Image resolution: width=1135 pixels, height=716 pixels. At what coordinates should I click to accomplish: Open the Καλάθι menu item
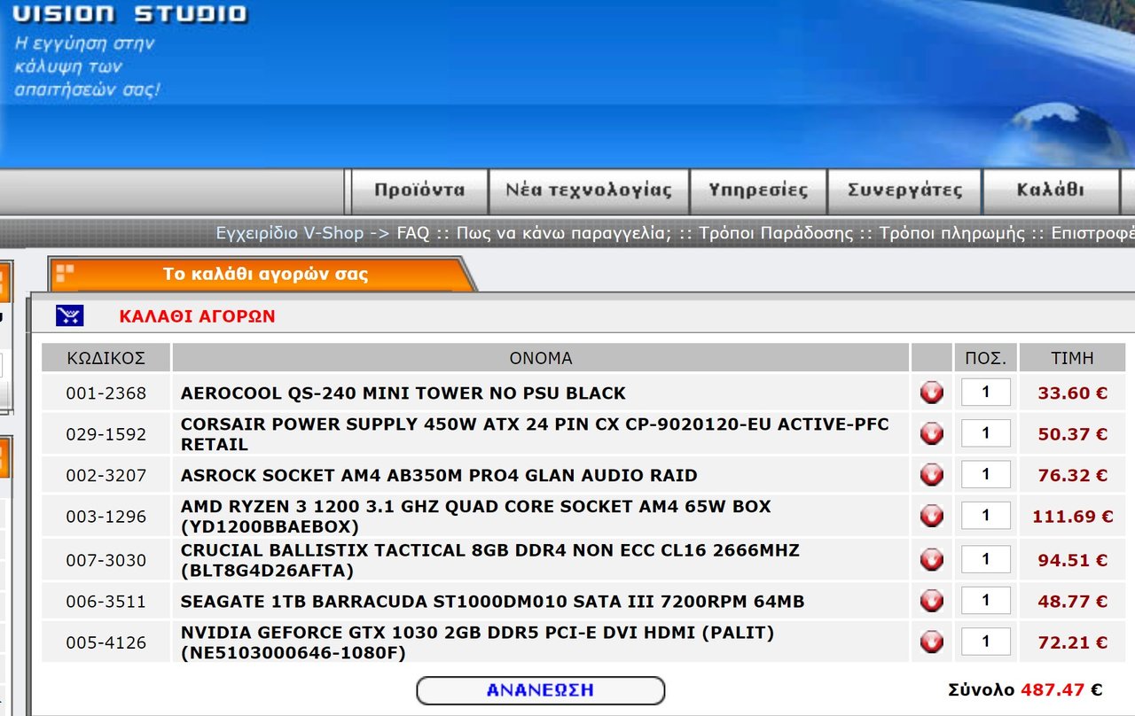click(x=1051, y=191)
